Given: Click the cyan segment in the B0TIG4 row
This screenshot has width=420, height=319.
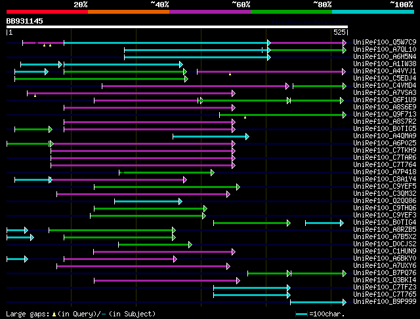Looking at the screenshot, I should [324, 223].
